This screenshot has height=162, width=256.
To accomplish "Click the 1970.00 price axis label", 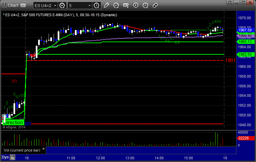I will (x=245, y=18).
